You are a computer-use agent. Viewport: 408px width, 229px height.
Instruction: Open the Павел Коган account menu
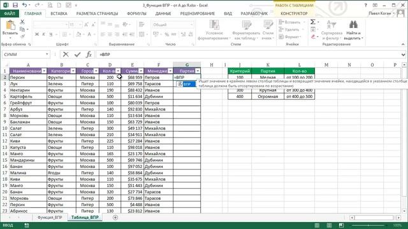[x=381, y=13]
